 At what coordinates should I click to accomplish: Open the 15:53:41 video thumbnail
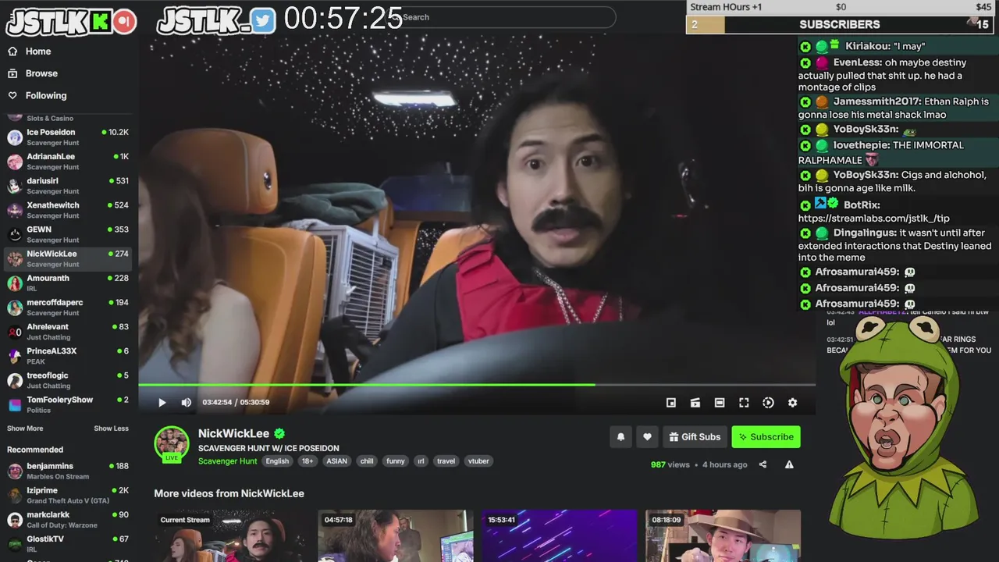[560, 535]
